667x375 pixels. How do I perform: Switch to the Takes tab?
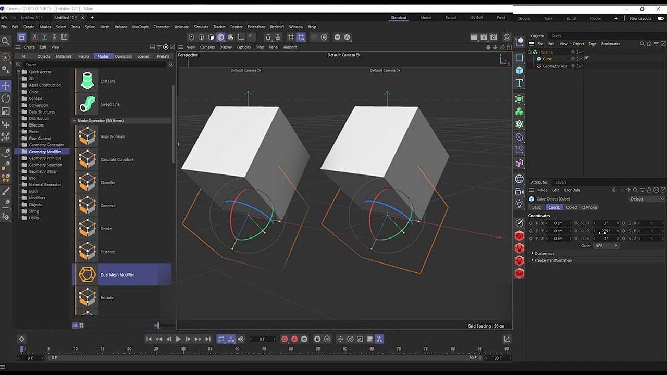coord(557,36)
